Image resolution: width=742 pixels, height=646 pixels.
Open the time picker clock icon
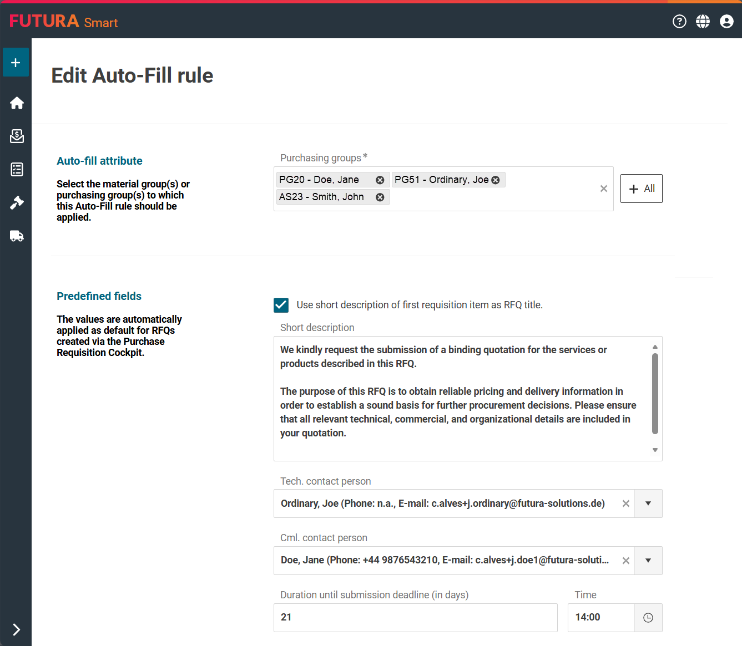coord(648,618)
